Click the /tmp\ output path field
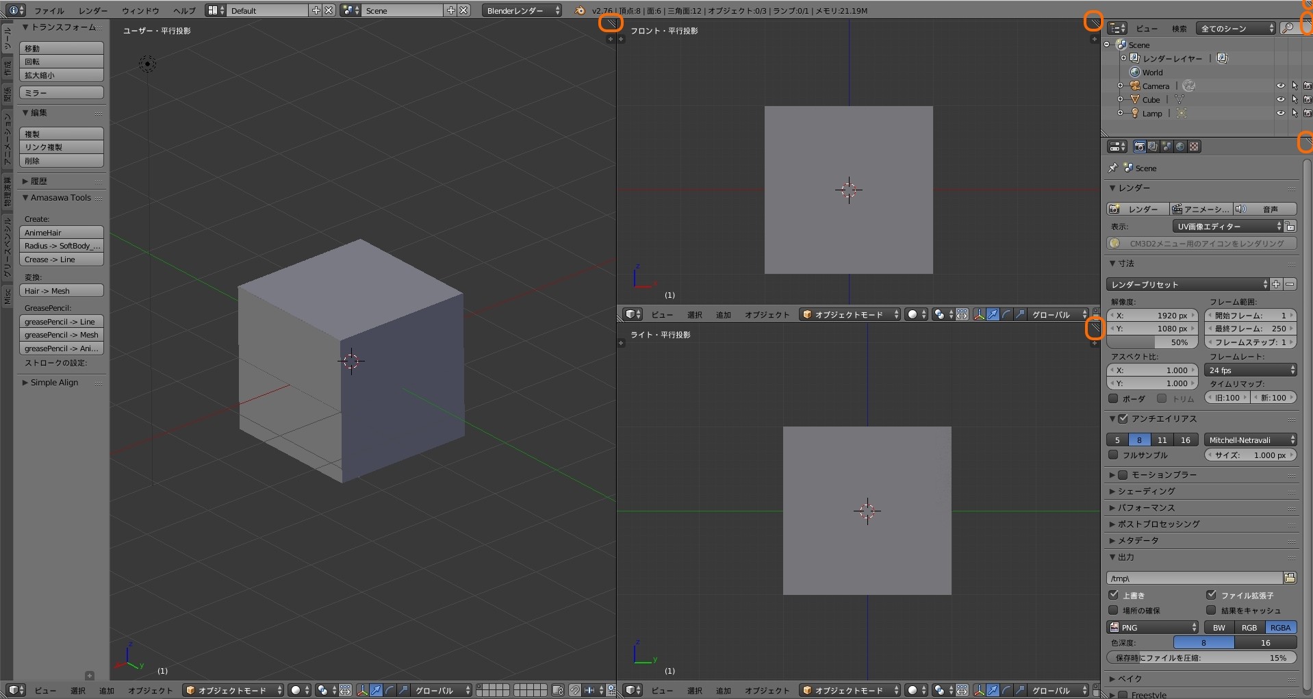Screen dimensions: 1313x699 (1195, 578)
